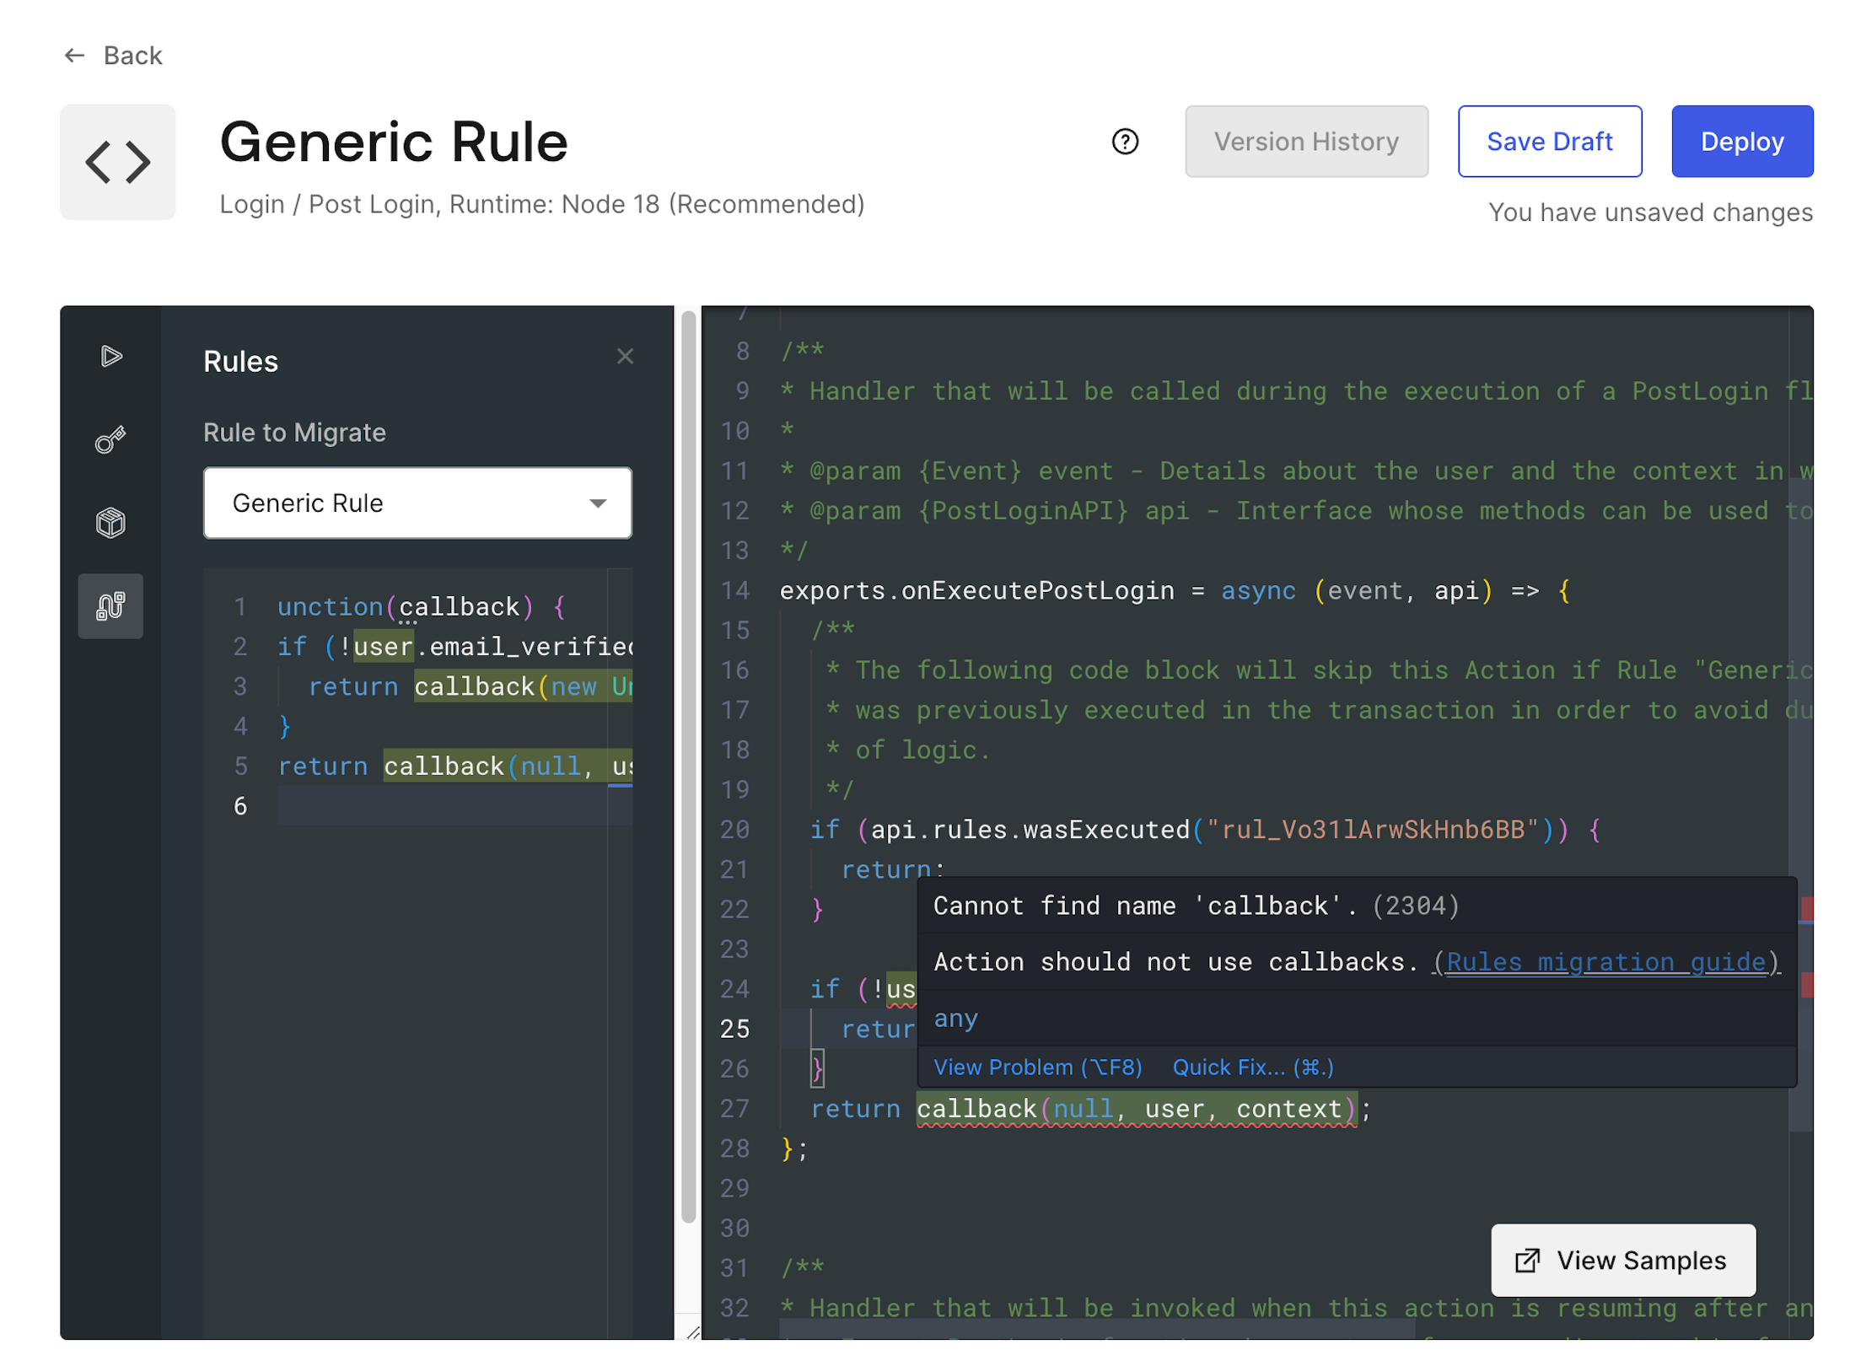
Task: Open the help question mark icon
Action: pyautogui.click(x=1124, y=142)
